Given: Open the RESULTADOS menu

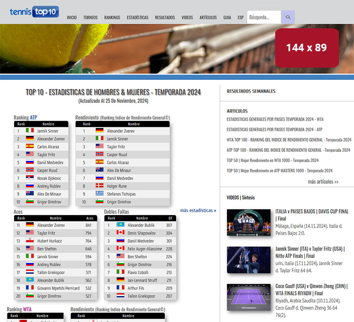Looking at the screenshot, I should (165, 17).
